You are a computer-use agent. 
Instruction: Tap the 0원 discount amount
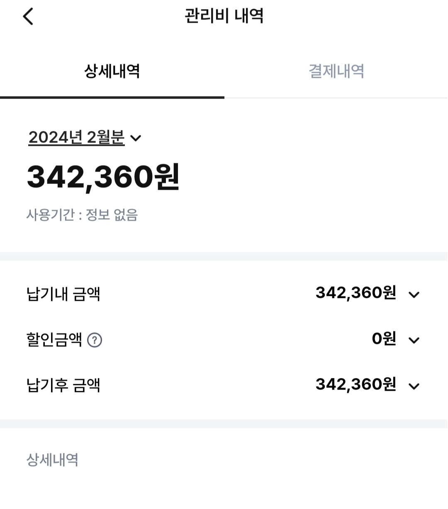(x=384, y=339)
